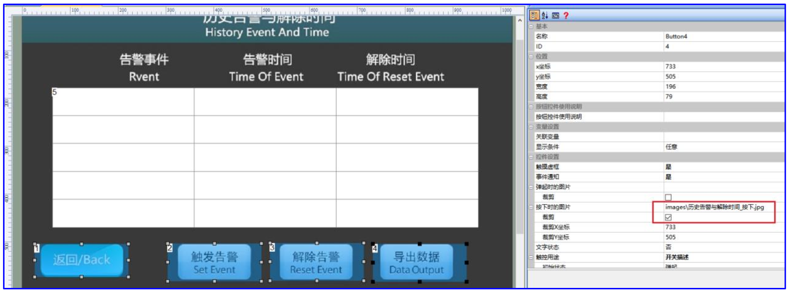The image size is (787, 292).
Task: Select the 触发告警 Set Event button
Action: pos(214,262)
